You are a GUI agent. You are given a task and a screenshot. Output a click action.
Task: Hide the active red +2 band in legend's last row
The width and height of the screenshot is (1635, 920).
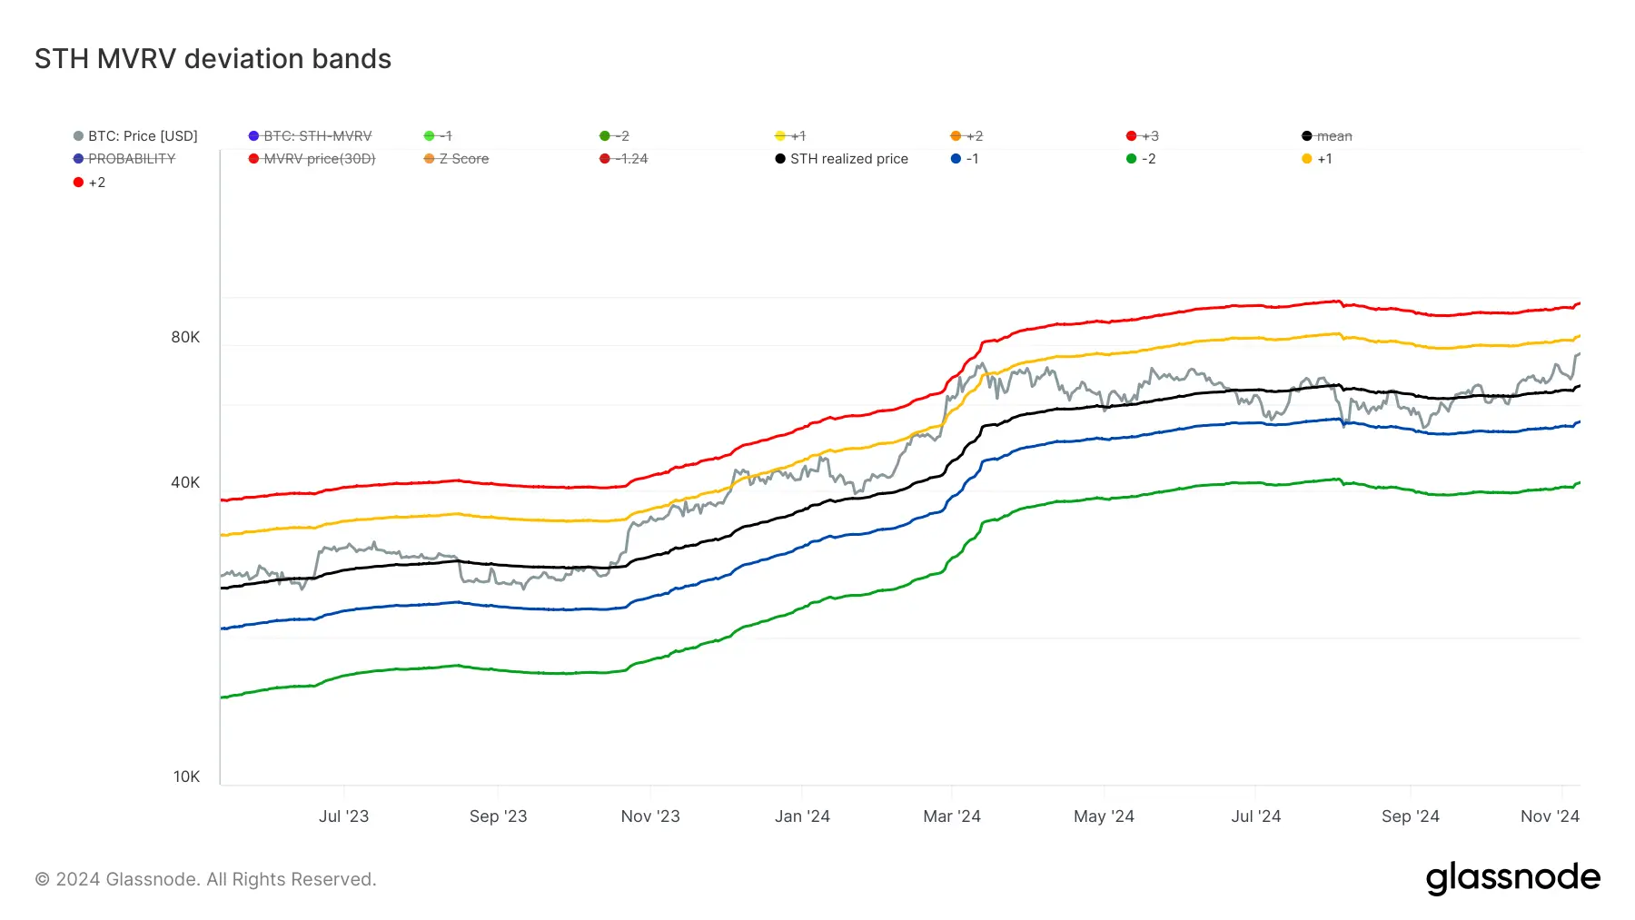point(89,183)
